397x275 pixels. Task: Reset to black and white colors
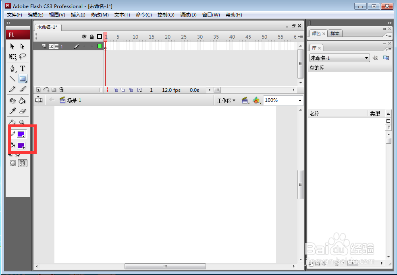pos(10,155)
